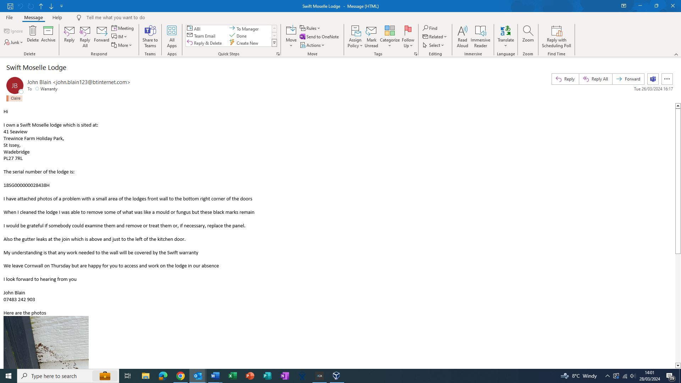Expand the Rules dropdown
681x383 pixels.
(310, 28)
